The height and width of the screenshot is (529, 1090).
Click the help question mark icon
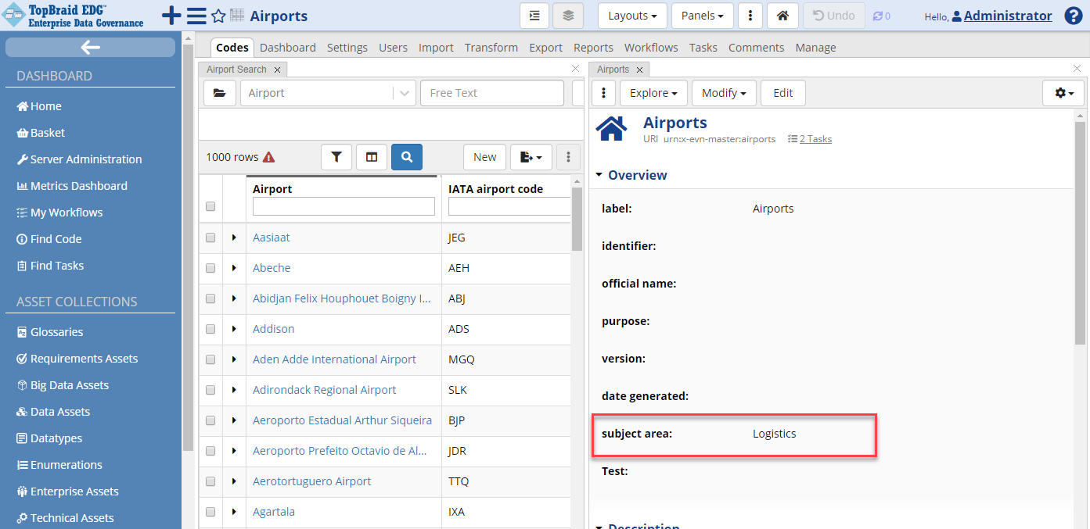1074,16
